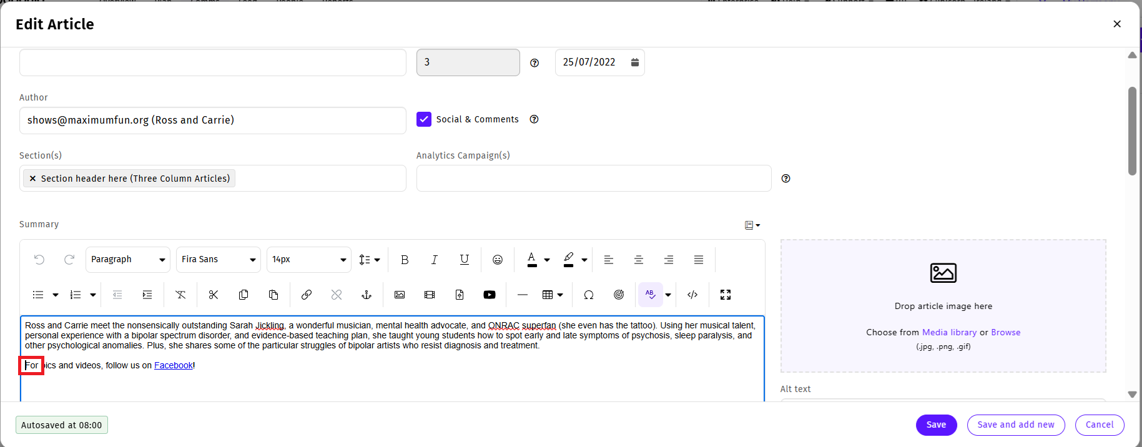Insert an emoji using the smiley icon
The height and width of the screenshot is (447, 1142).
(498, 260)
